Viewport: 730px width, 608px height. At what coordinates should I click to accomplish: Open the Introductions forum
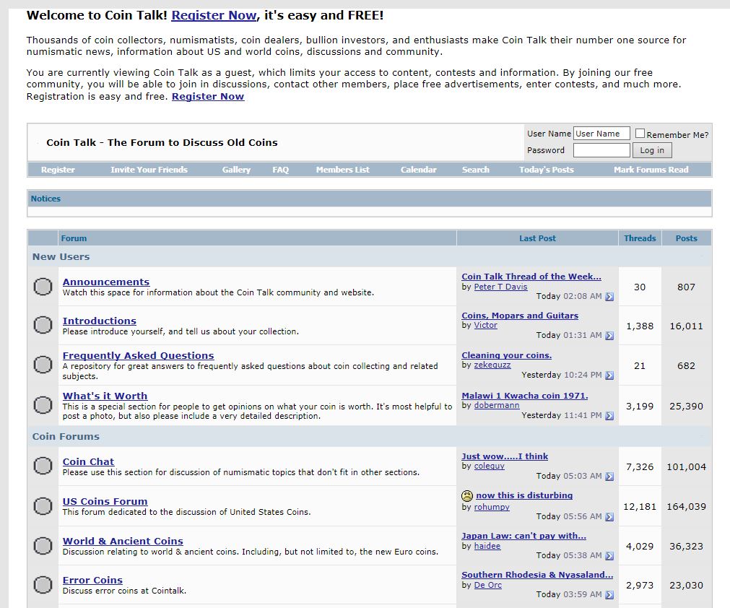click(x=99, y=321)
